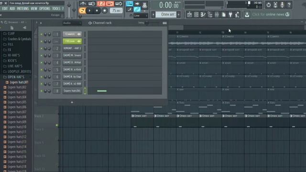Click the one-click audio recording microphone icon
The image size is (306, 172).
point(282,5)
